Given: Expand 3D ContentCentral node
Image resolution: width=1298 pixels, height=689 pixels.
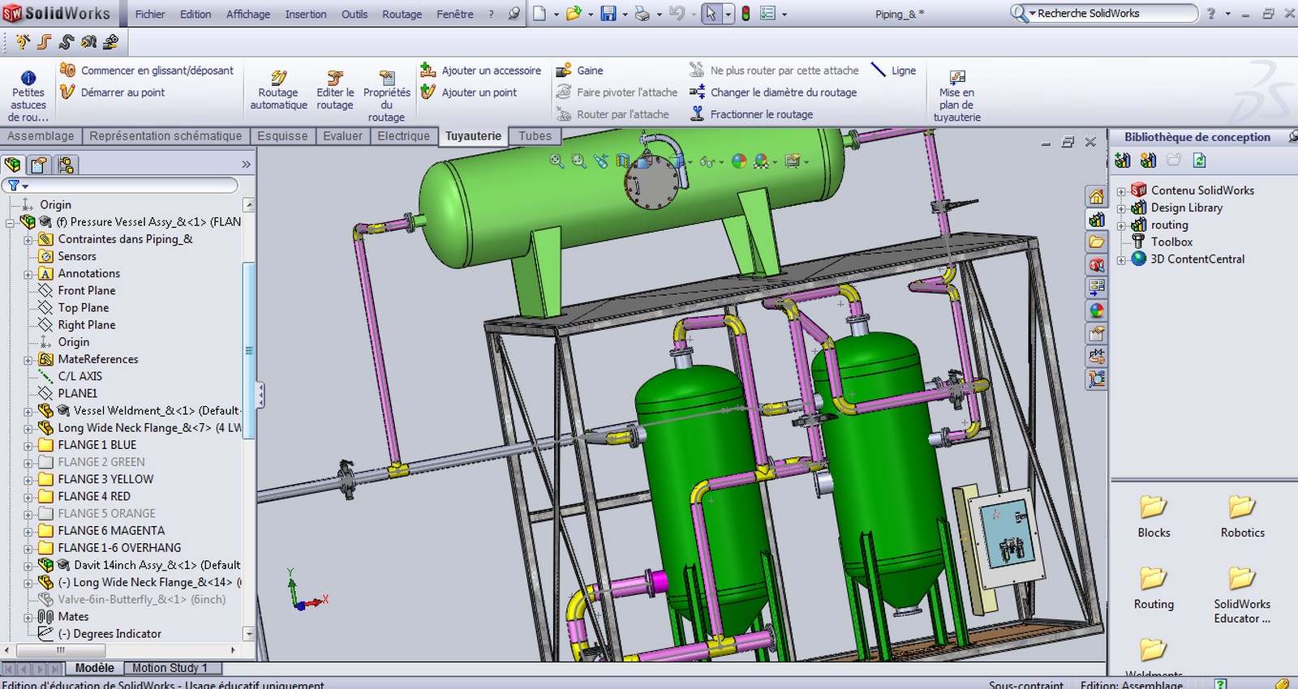Looking at the screenshot, I should (1121, 260).
